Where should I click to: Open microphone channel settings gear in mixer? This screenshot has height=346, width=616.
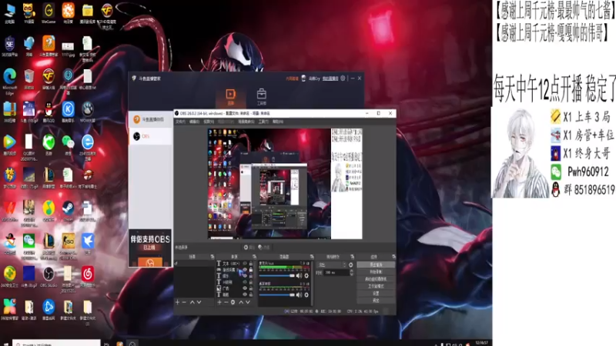pyautogui.click(x=306, y=276)
